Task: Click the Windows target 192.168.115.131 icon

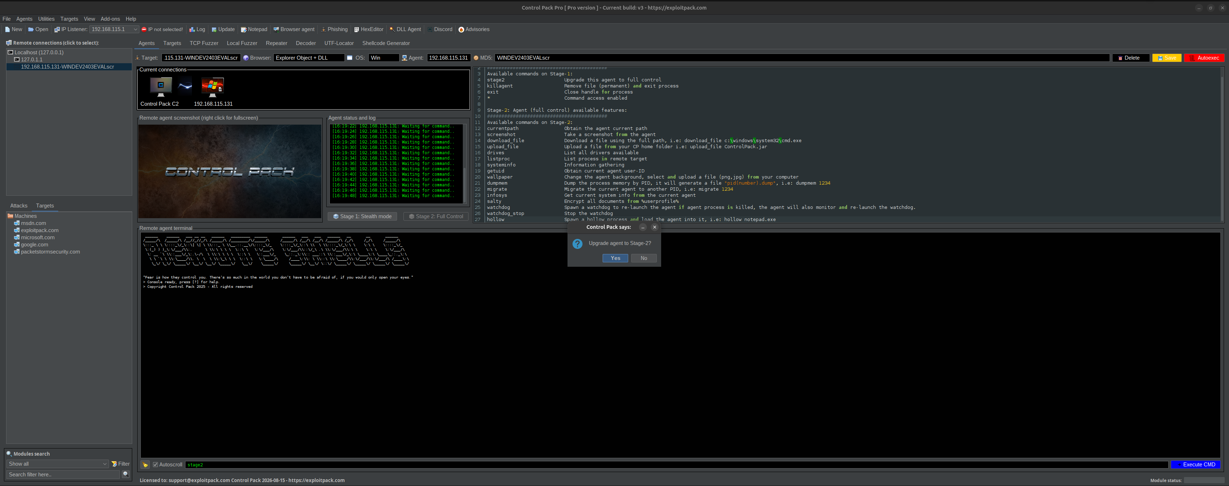Action: [213, 87]
